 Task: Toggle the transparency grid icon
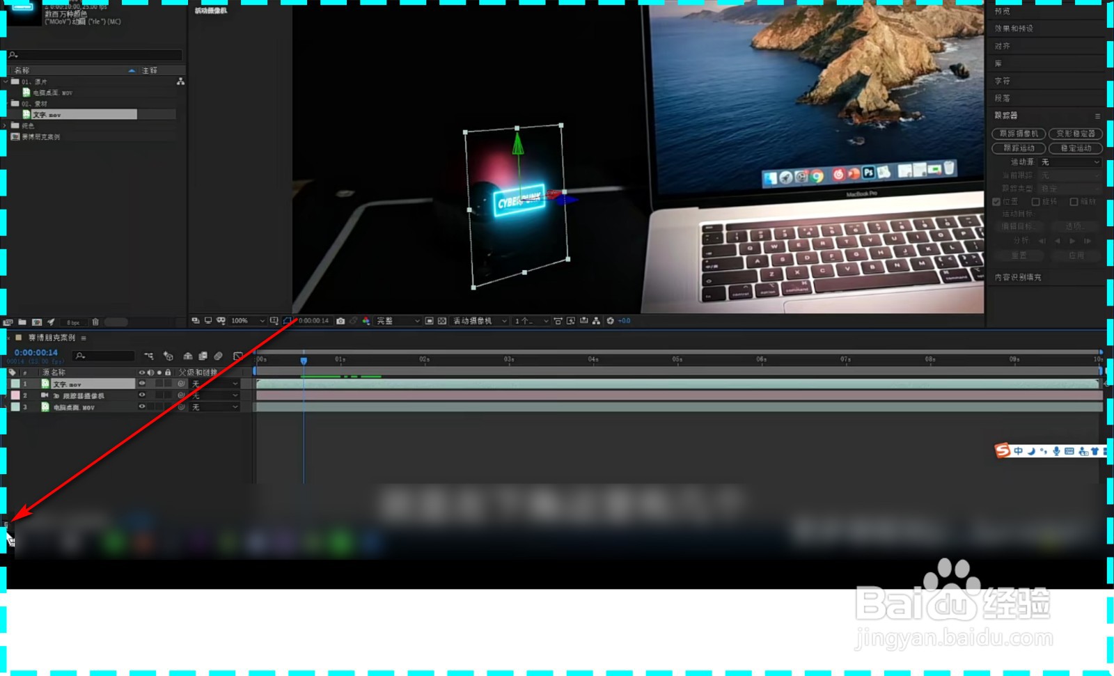click(x=442, y=321)
